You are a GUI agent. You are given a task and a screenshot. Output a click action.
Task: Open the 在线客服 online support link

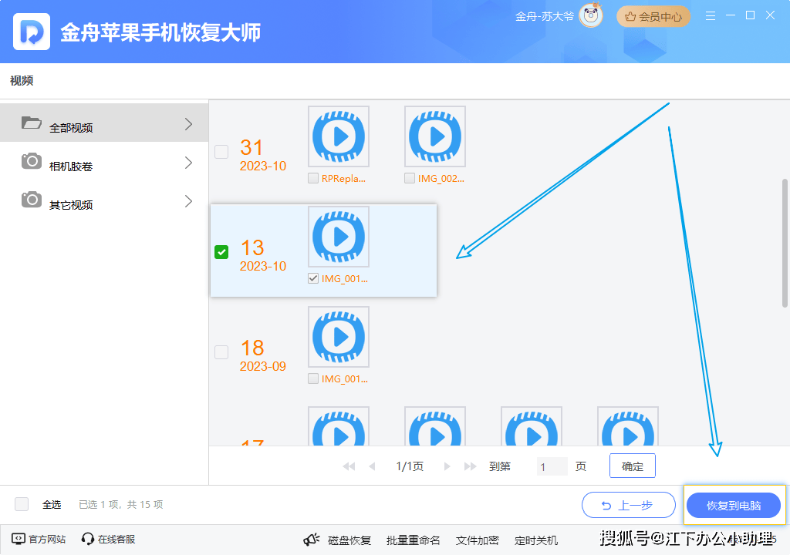point(108,540)
